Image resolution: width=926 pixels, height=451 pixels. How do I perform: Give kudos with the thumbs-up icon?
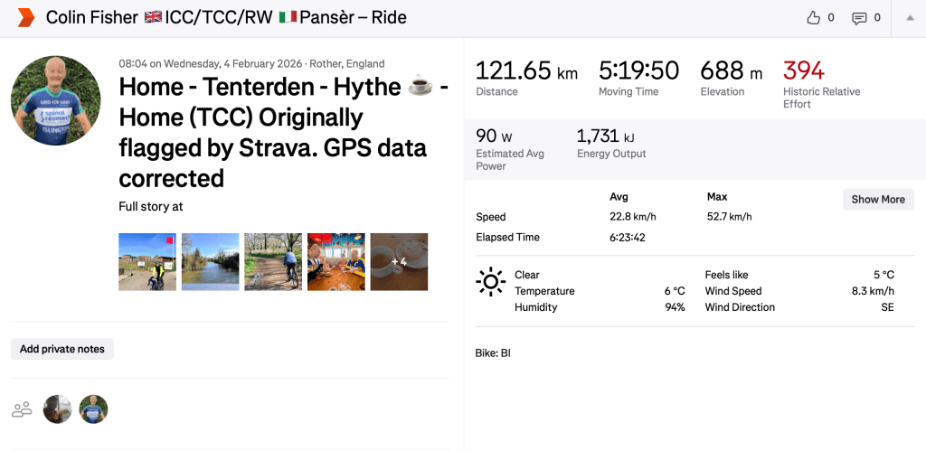tap(813, 18)
